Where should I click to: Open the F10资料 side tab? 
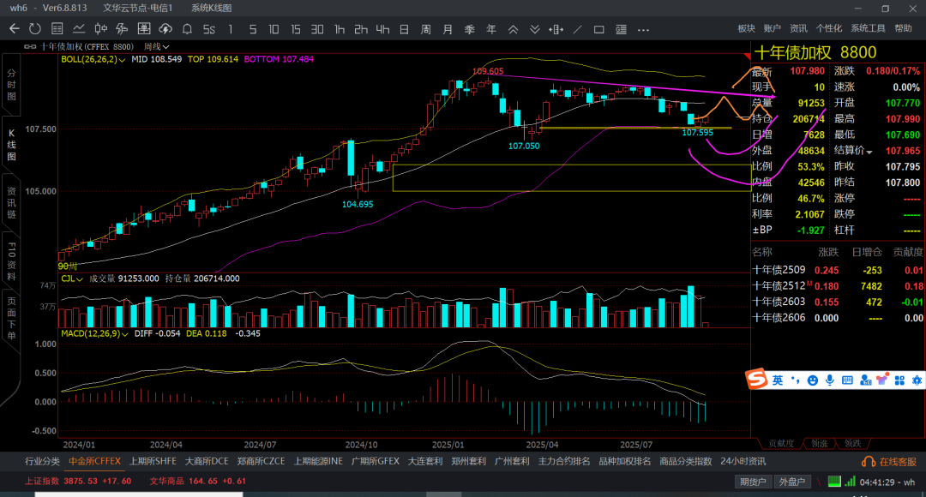(x=11, y=260)
